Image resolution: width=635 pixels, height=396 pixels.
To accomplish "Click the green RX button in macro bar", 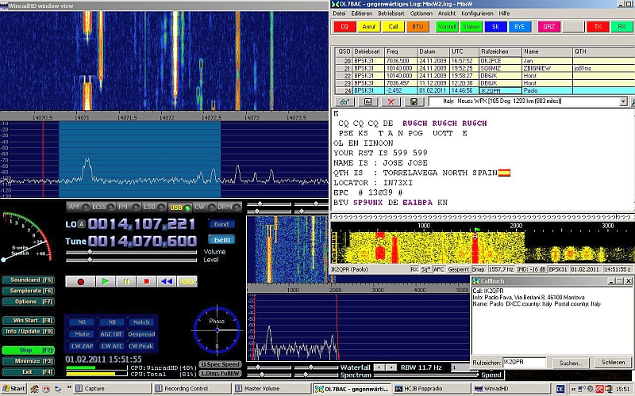I will [622, 27].
